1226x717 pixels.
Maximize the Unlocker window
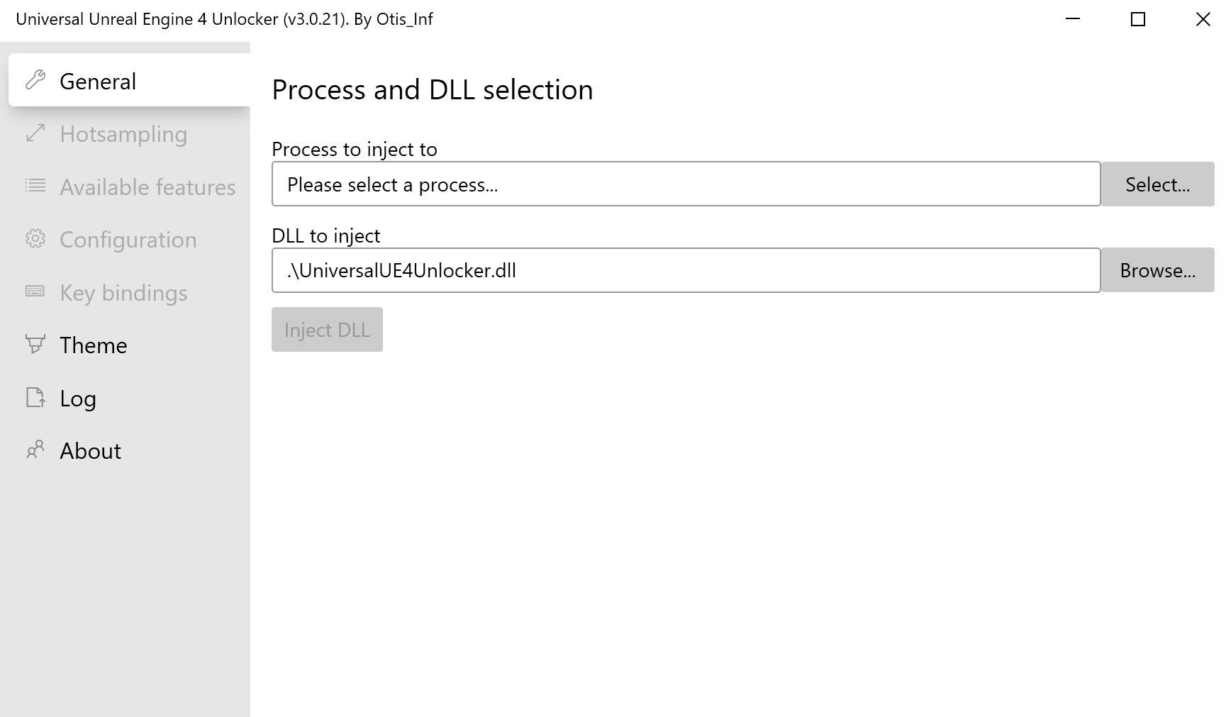(x=1138, y=20)
